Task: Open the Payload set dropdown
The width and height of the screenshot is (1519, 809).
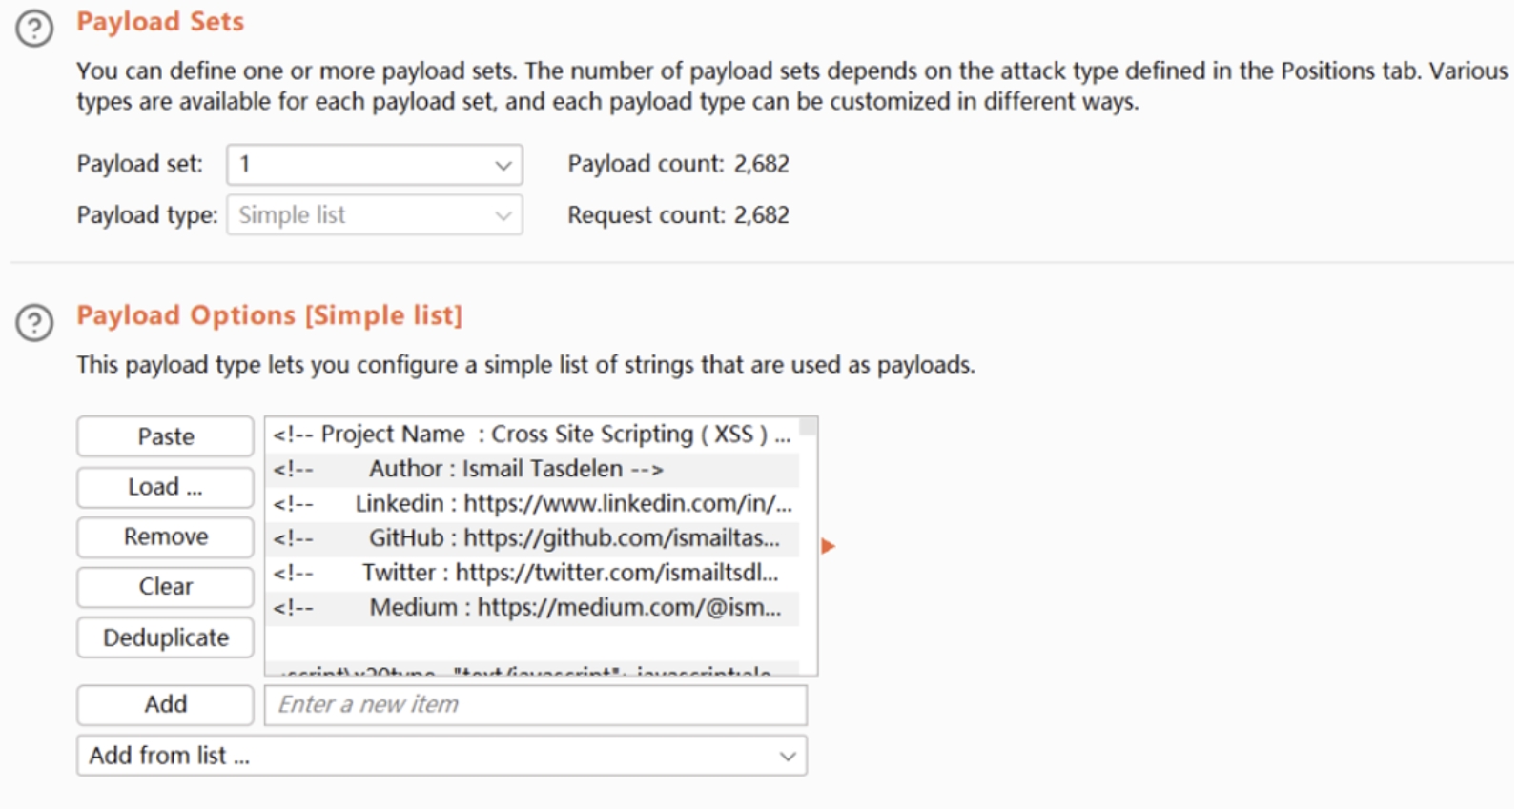Action: pyautogui.click(x=374, y=165)
